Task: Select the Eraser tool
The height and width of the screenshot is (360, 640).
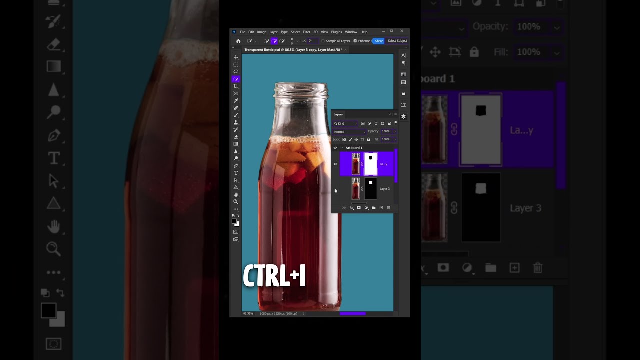Action: (236, 137)
